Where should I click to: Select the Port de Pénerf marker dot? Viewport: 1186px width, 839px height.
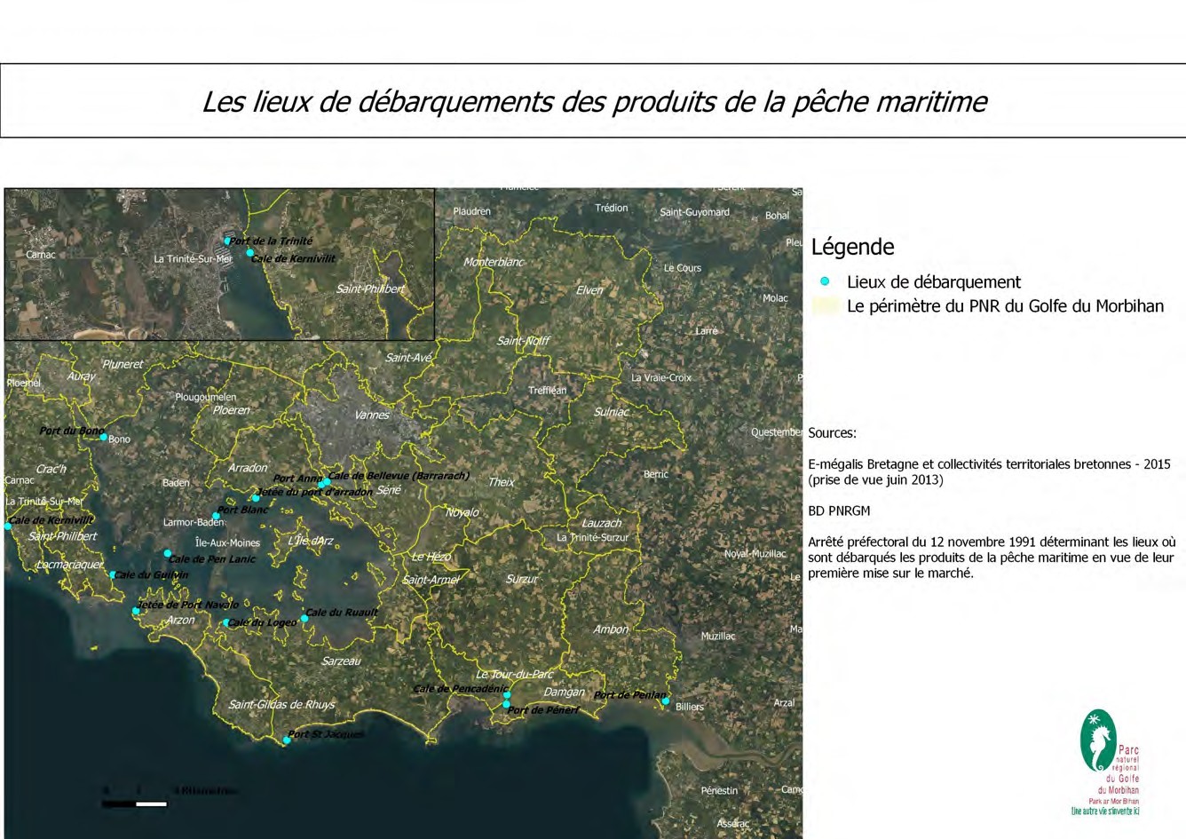(x=507, y=705)
